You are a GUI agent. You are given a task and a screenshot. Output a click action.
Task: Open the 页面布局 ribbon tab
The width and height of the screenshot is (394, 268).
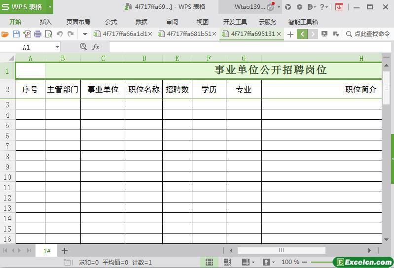click(x=78, y=22)
